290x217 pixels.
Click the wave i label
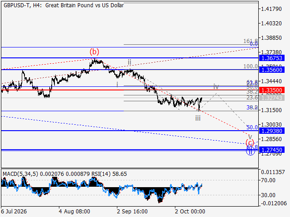[117, 85]
